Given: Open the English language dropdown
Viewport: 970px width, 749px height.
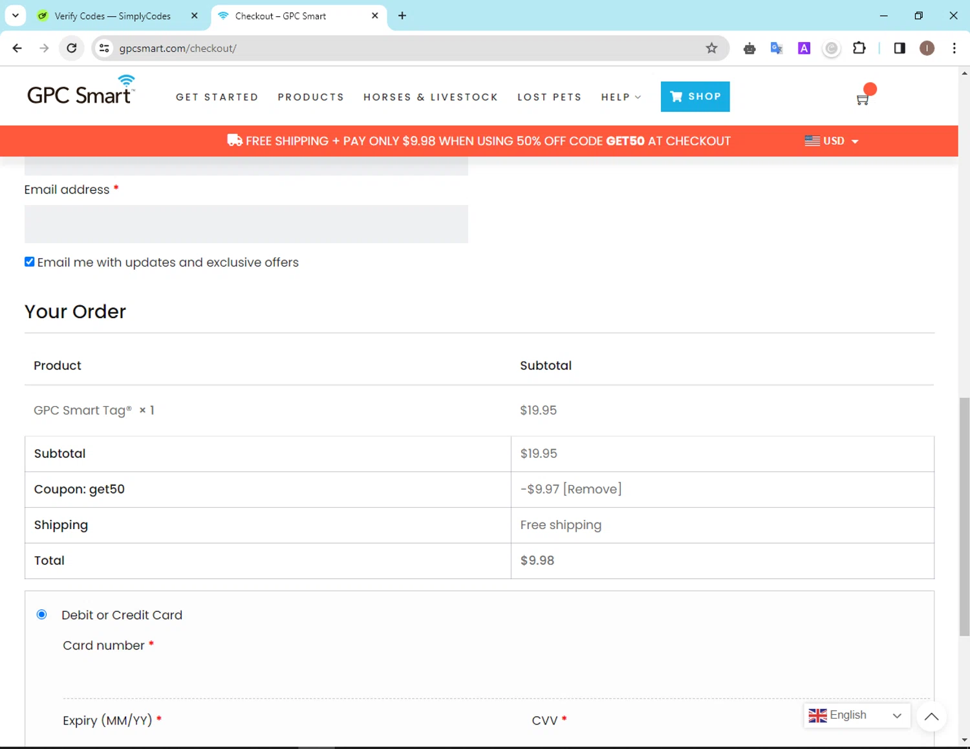Looking at the screenshot, I should (x=857, y=715).
